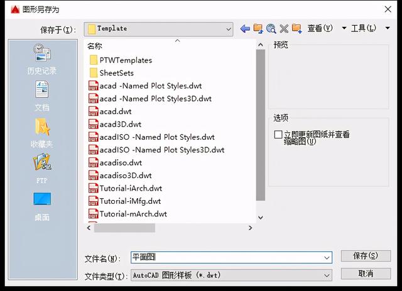Image resolution: width=402 pixels, height=291 pixels.
Task: Click the scroll right arrow below list
Action: pos(250,228)
